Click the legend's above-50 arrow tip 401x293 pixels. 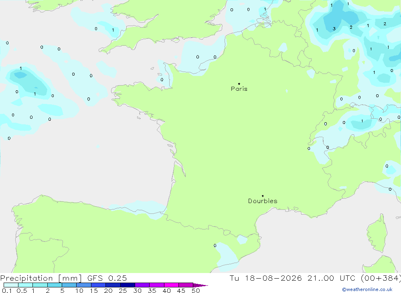click(200, 285)
